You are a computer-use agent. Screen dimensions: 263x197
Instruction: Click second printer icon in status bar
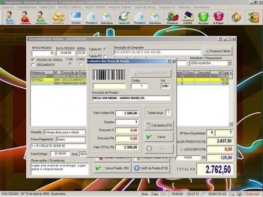coord(239,194)
